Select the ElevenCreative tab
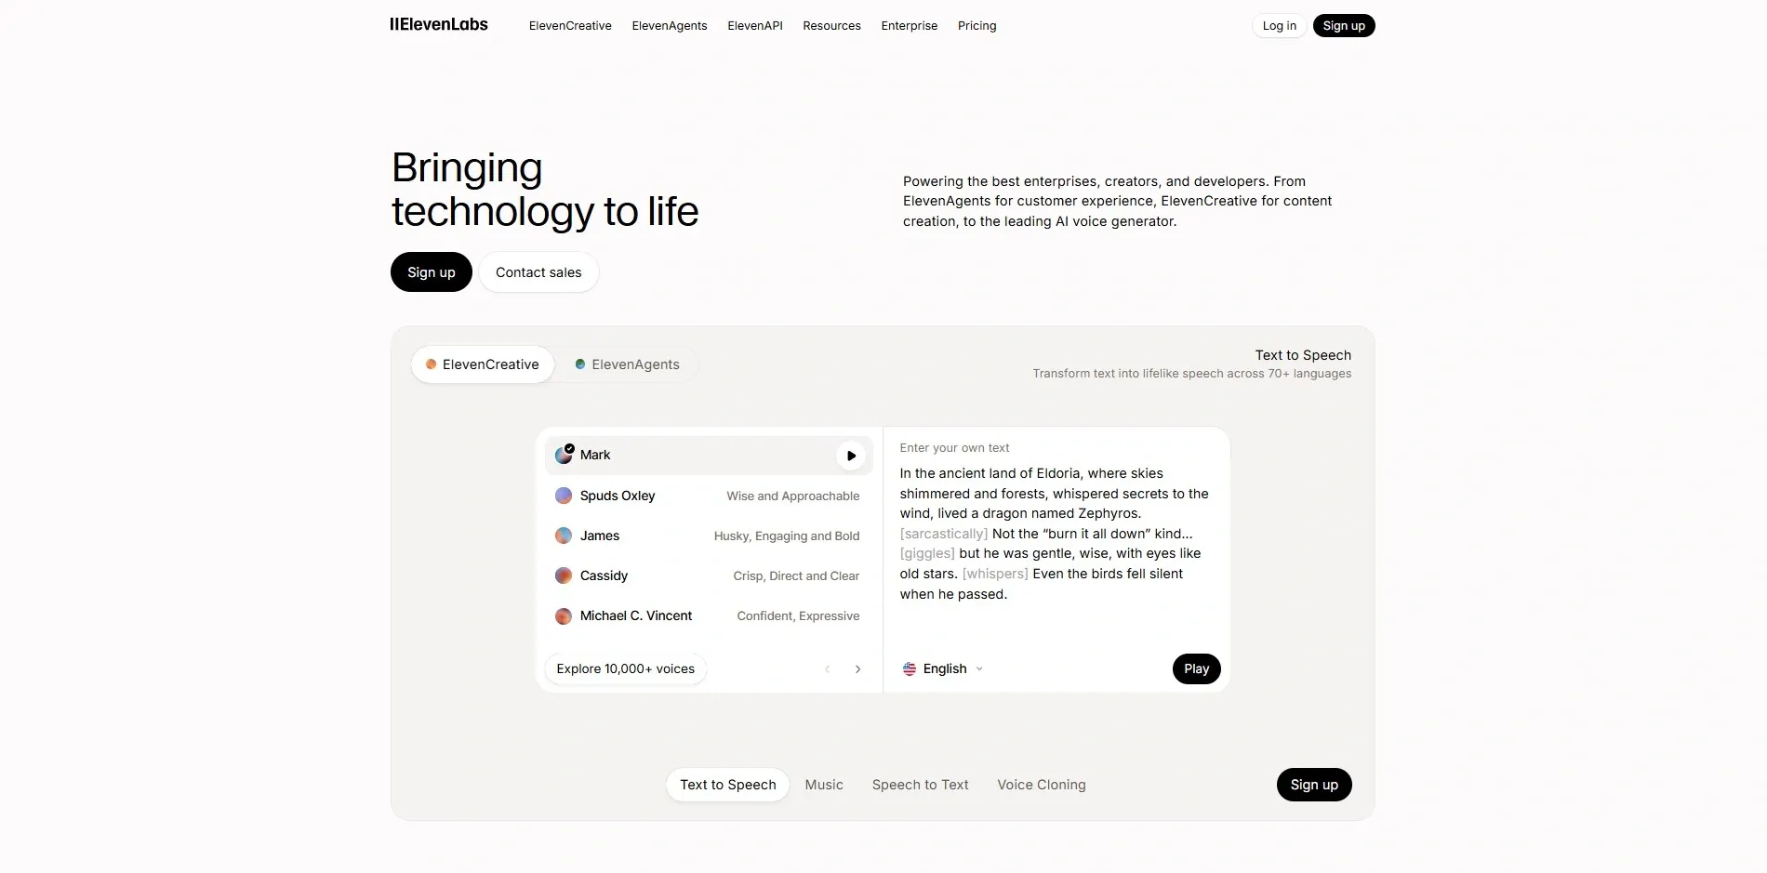Viewport: 1767px width, 873px height. click(482, 364)
